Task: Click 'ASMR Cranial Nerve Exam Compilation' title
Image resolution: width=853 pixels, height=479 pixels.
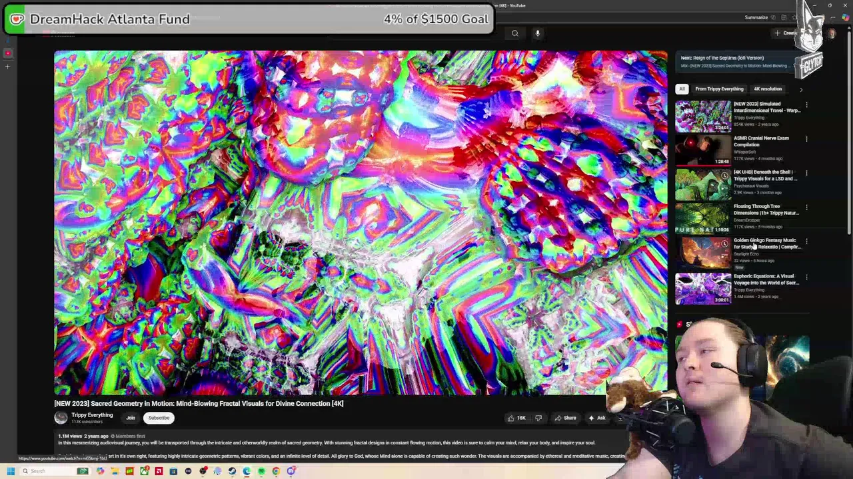Action: 761,141
